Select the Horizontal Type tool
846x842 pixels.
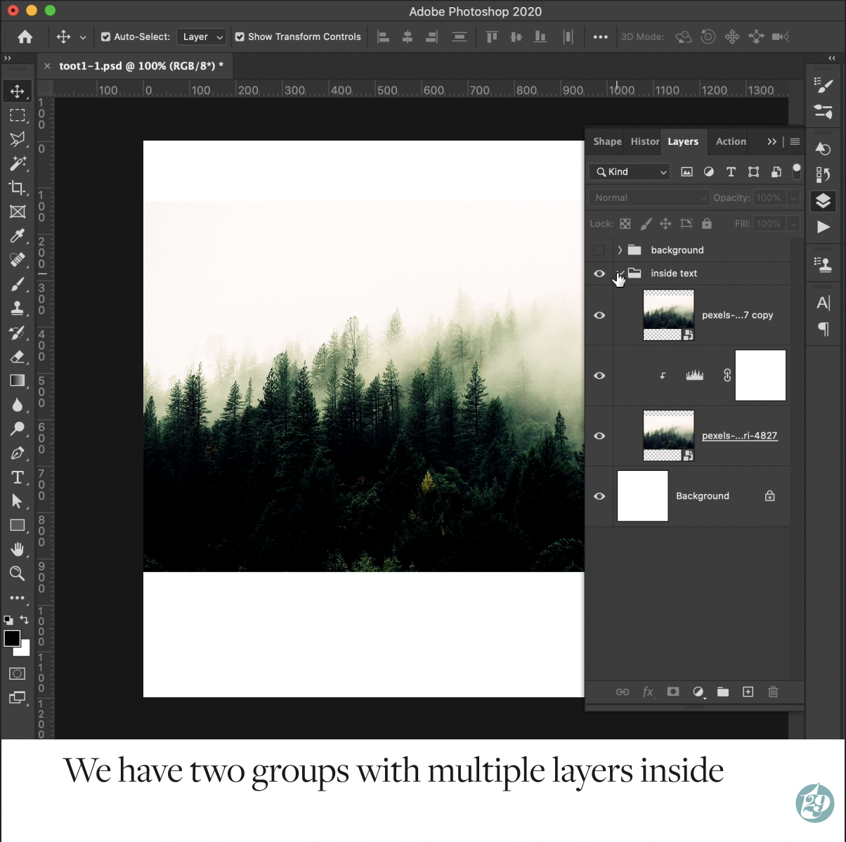pos(18,477)
